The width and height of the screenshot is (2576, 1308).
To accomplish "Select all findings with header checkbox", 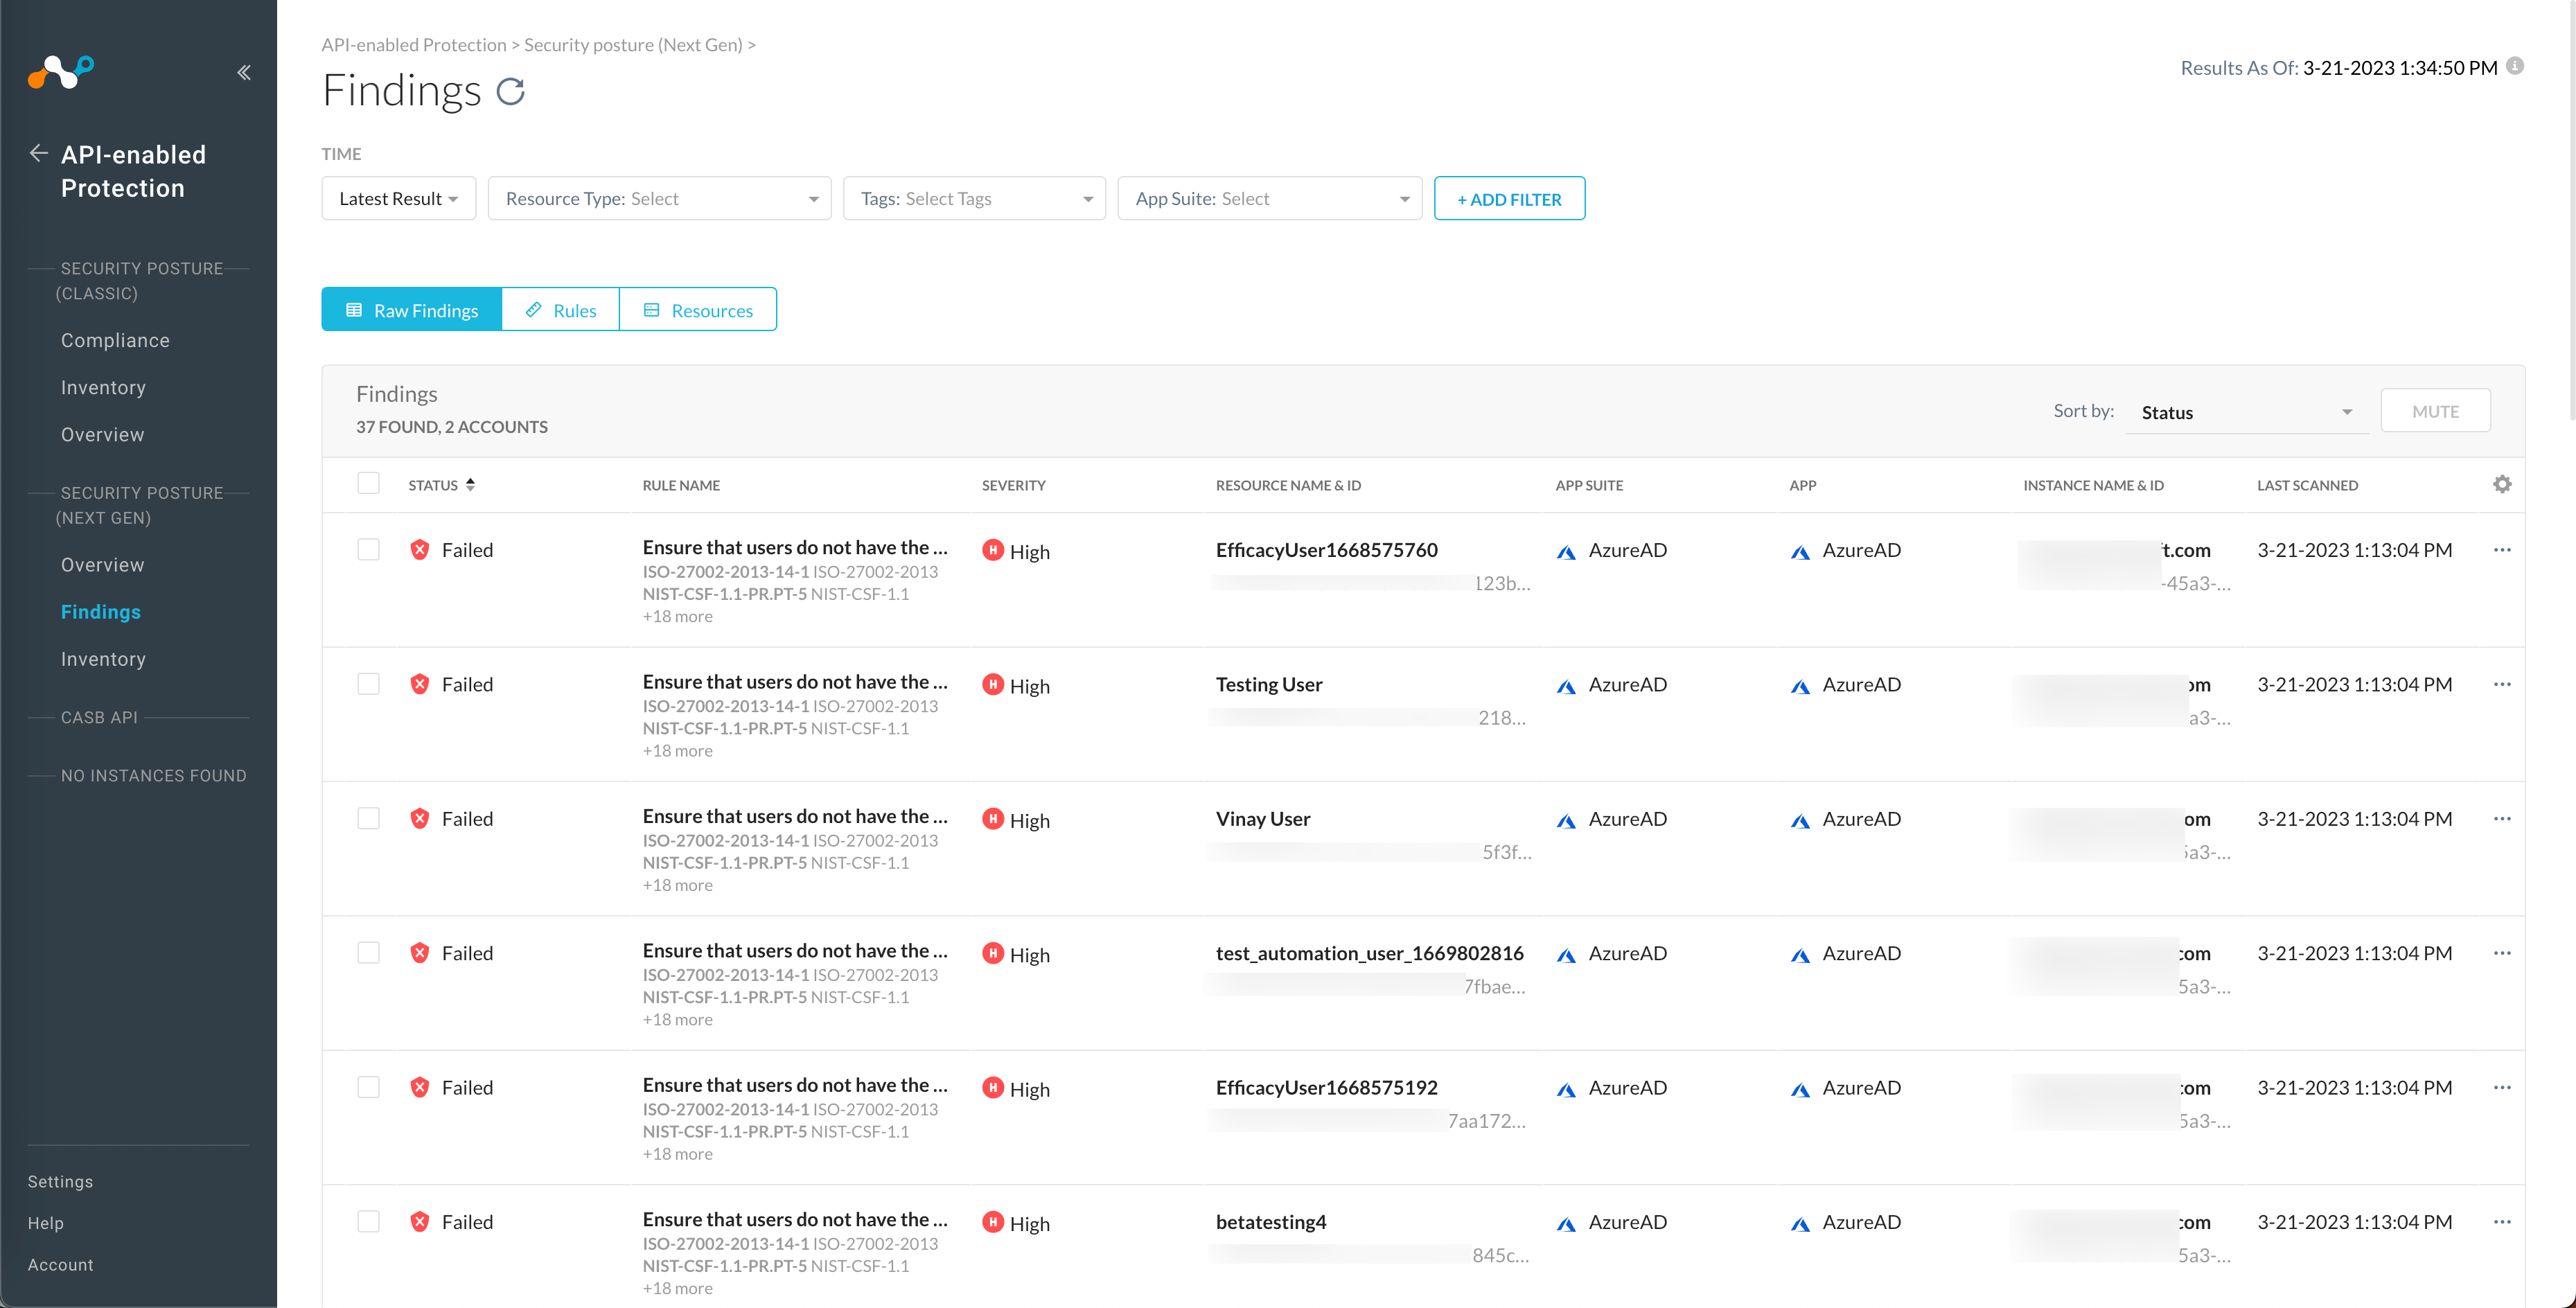I will pos(369,483).
